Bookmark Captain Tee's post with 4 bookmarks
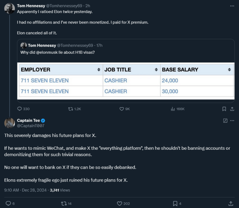239x208 pixels. tap(177, 204)
